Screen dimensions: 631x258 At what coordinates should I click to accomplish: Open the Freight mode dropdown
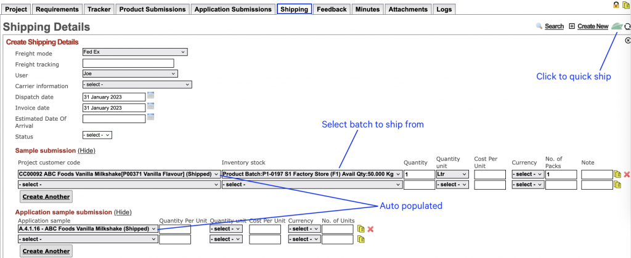click(x=135, y=52)
